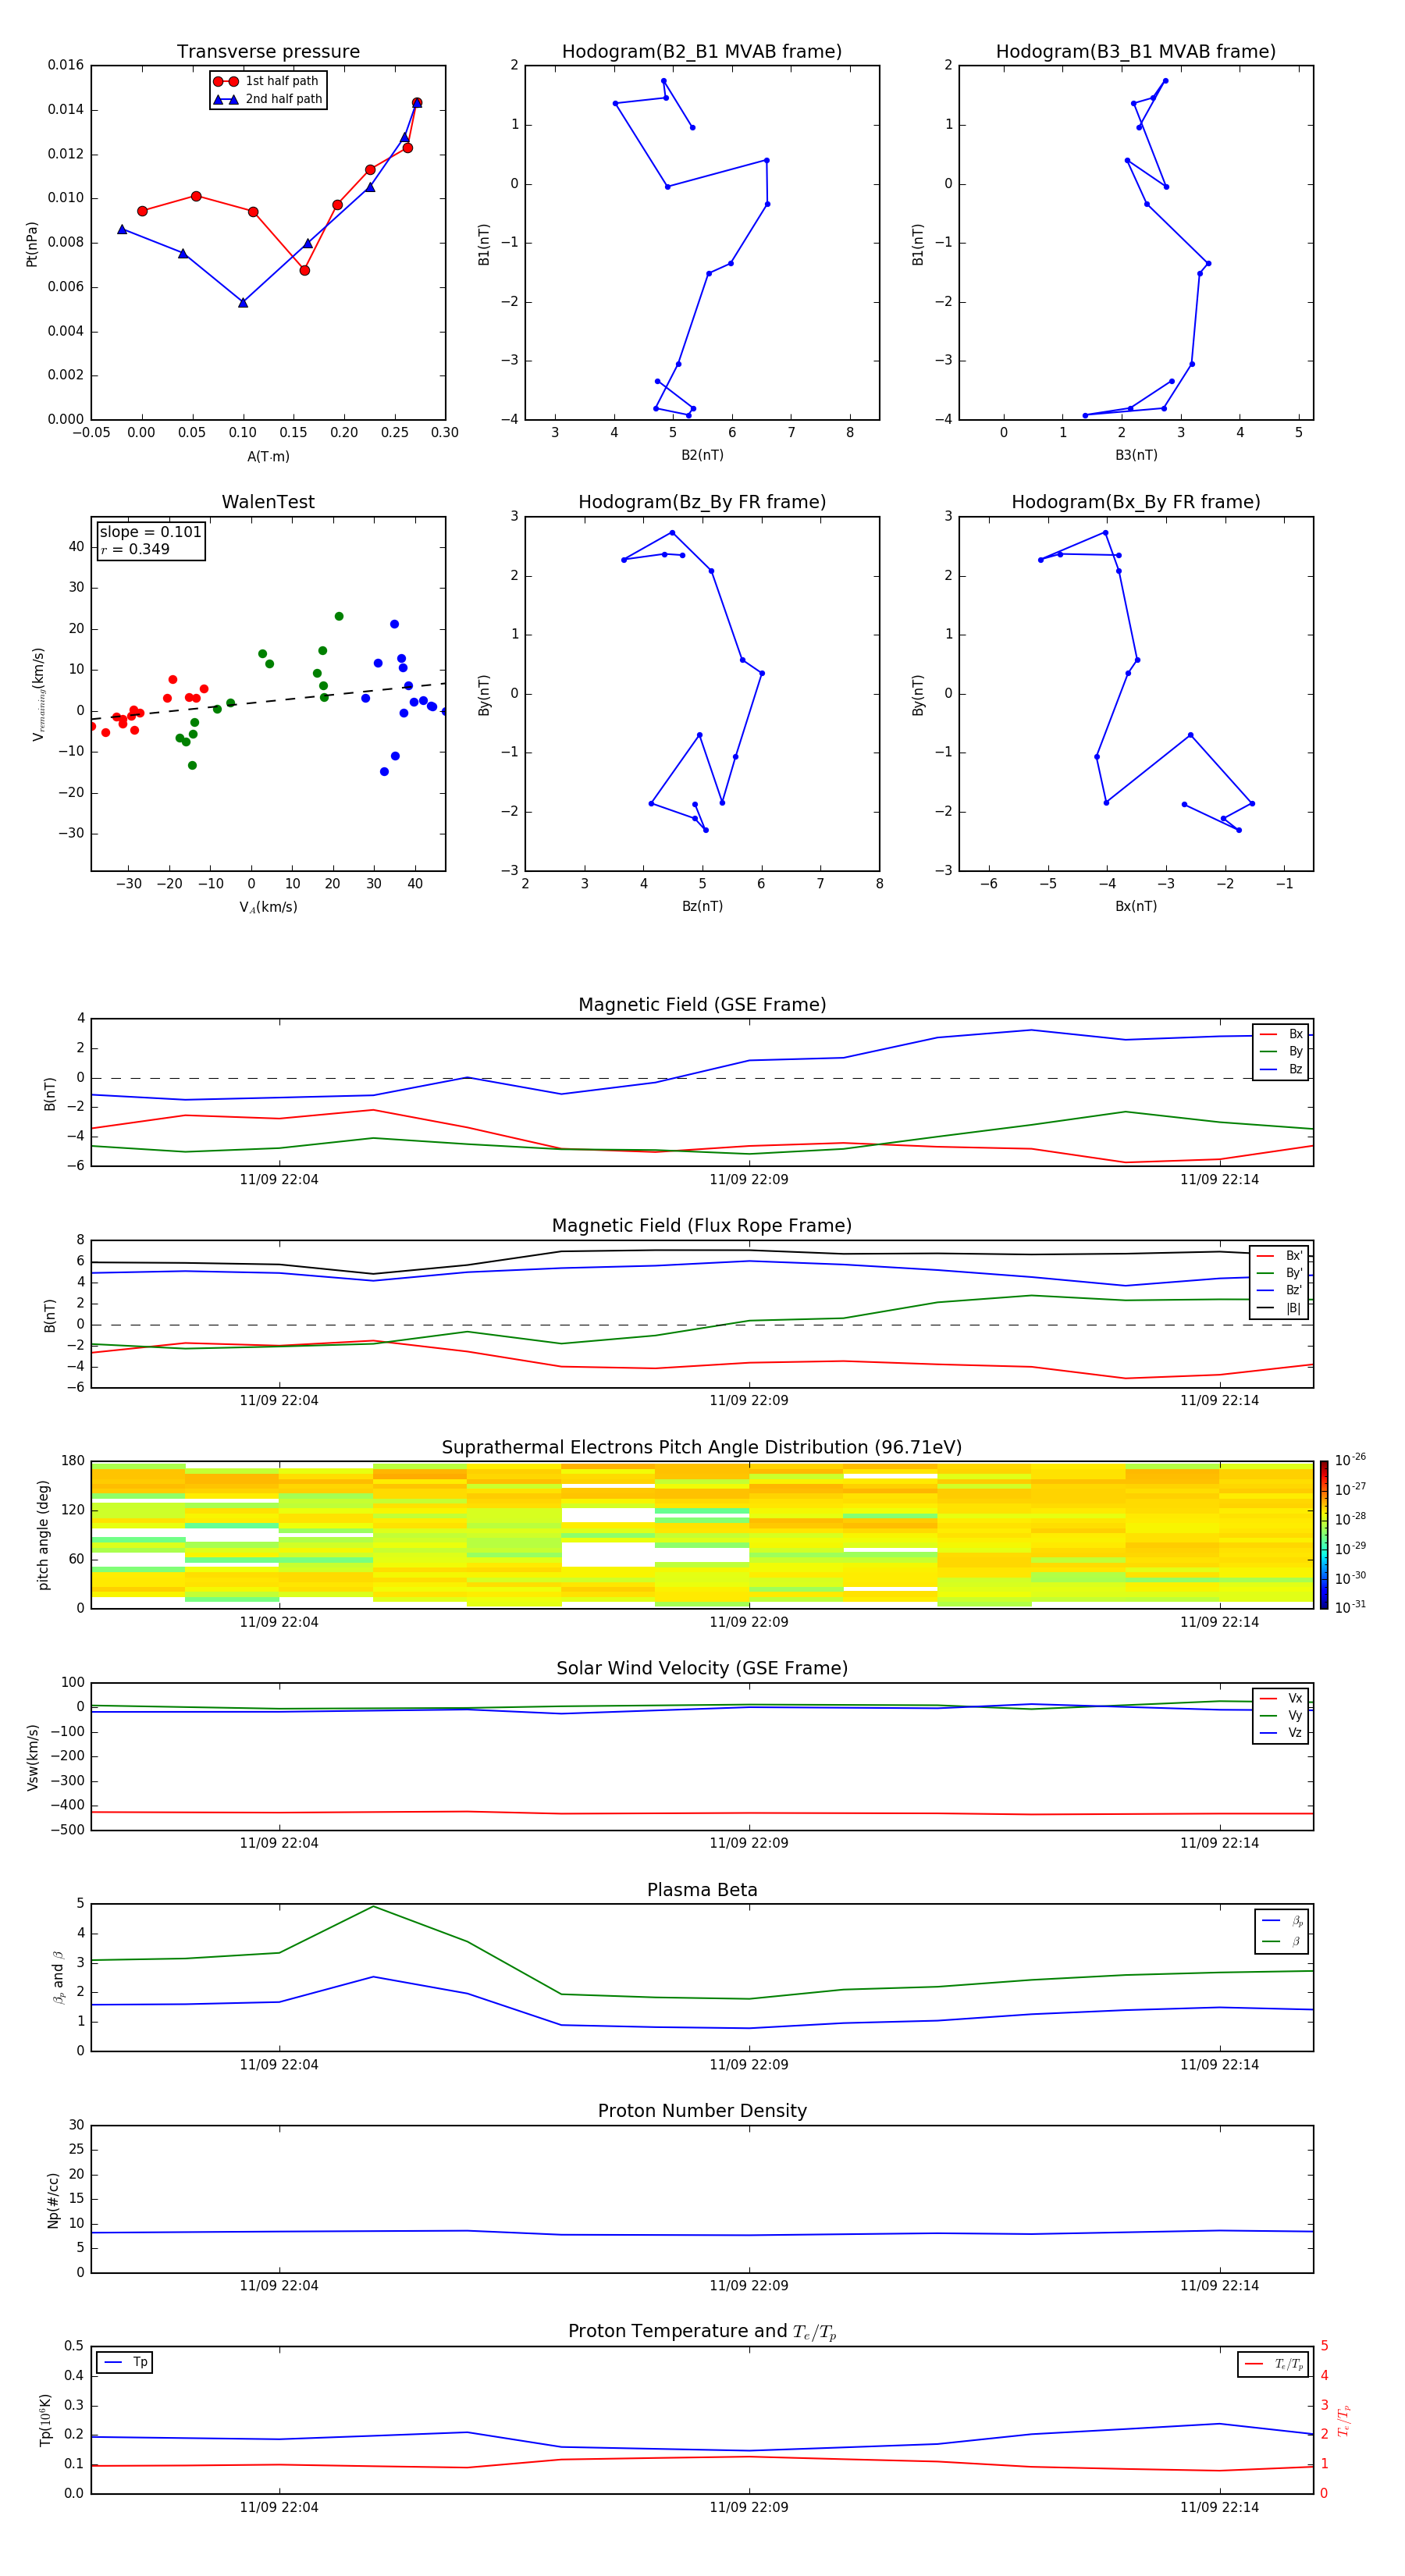Viewport: 1405px width, 2576px height.
Task: Click the "WalenTest" plot title
Action: click(268, 502)
